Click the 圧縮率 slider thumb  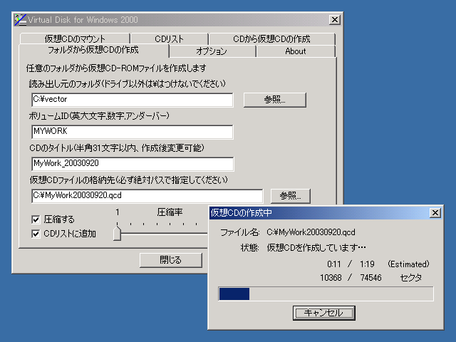tap(117, 234)
